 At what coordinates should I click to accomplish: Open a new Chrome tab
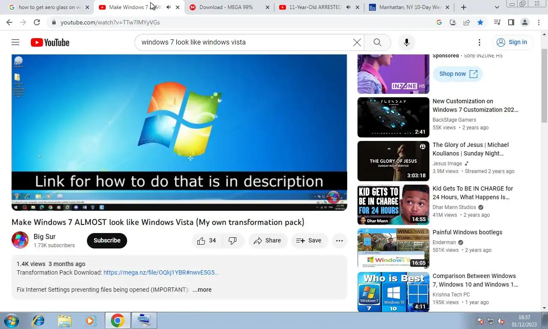click(464, 7)
